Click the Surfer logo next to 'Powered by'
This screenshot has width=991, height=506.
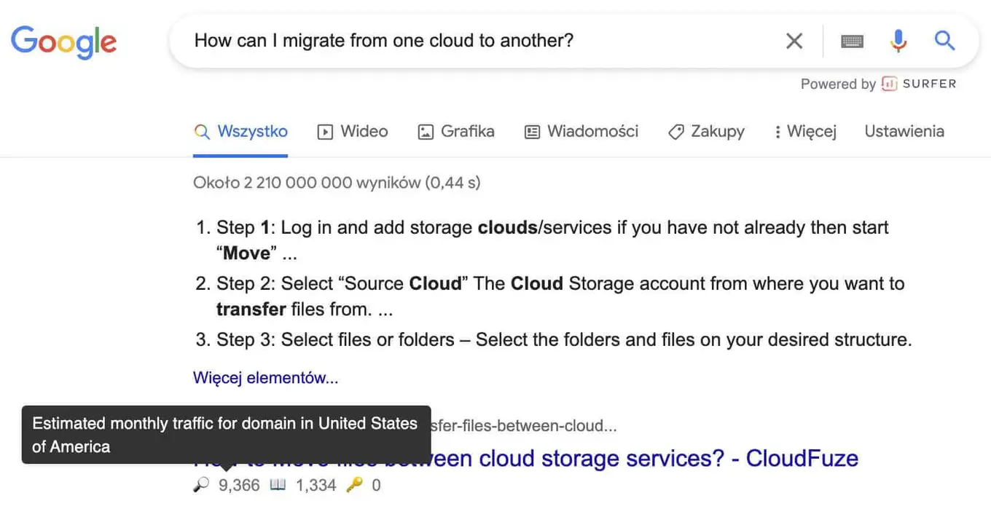[x=888, y=84]
